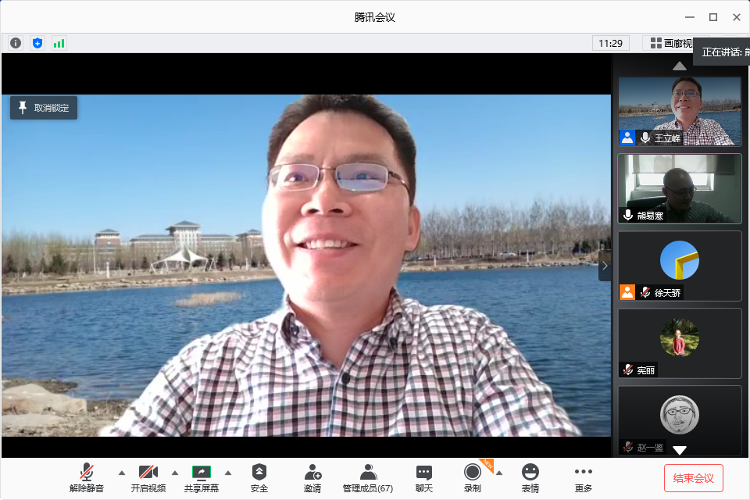Switch to 画廊视图 gallery view

point(668,43)
